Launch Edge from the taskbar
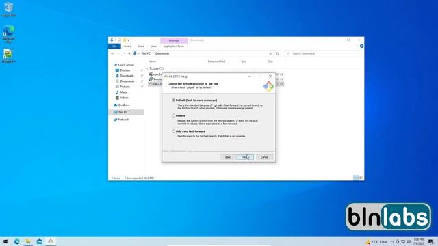438x246 pixels. (16, 241)
